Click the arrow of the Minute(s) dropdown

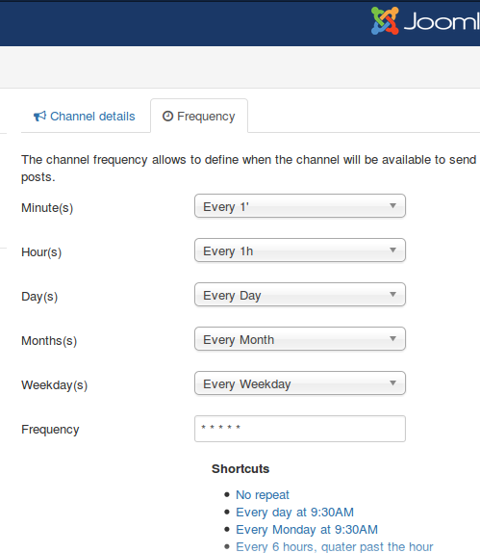(x=393, y=205)
